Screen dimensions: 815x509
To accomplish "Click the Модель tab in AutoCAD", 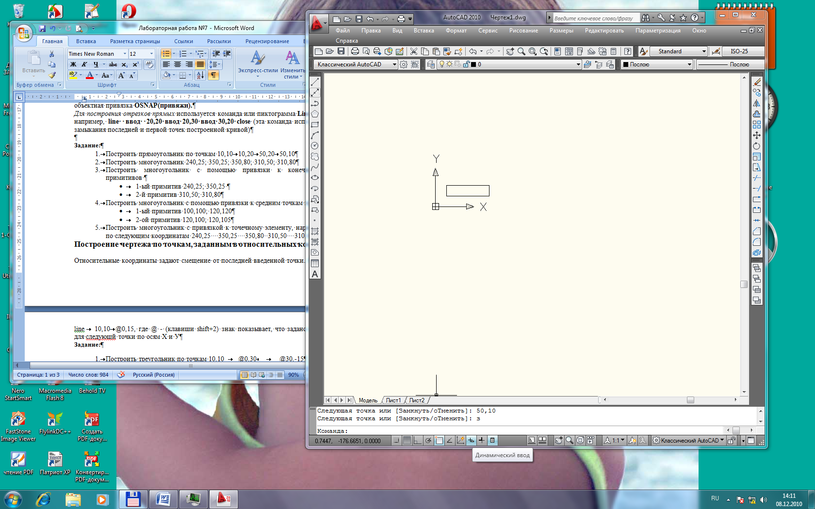I will [368, 400].
